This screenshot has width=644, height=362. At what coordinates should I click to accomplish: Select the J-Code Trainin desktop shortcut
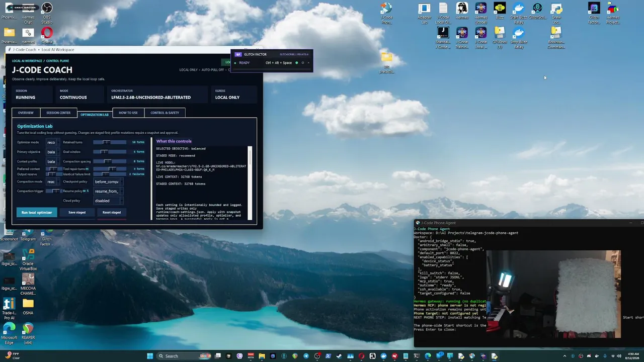462,38
